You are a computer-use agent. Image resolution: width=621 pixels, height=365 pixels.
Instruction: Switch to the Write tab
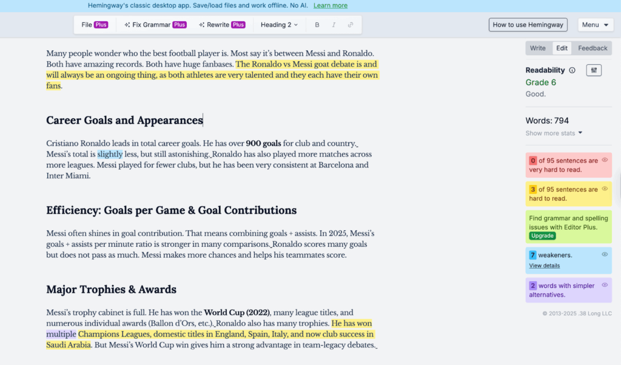[x=538, y=48]
